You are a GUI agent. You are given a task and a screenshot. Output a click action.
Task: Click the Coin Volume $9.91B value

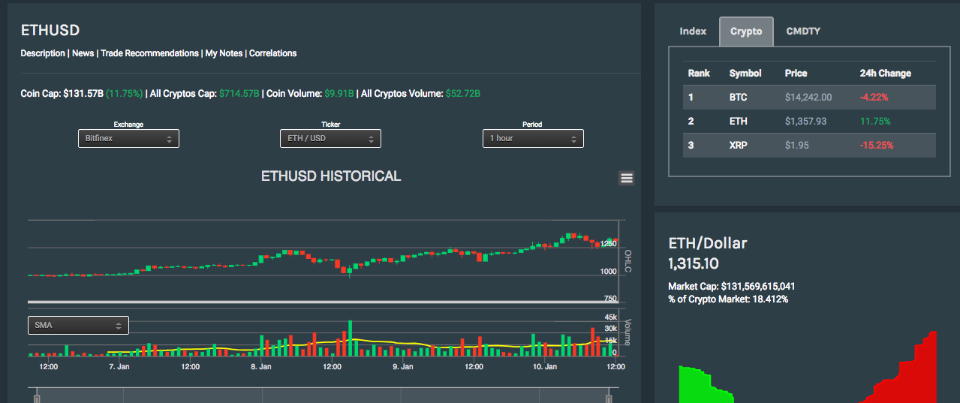click(x=339, y=94)
